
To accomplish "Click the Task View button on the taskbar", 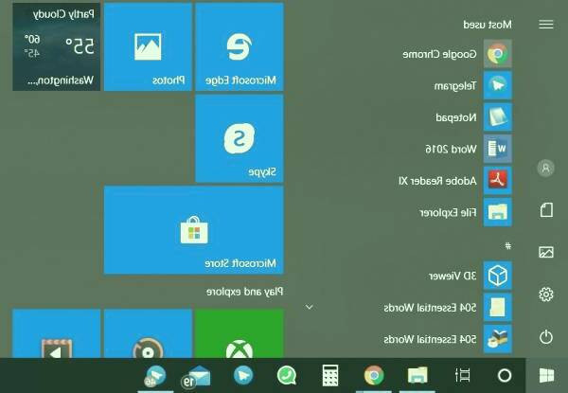I will 462,376.
